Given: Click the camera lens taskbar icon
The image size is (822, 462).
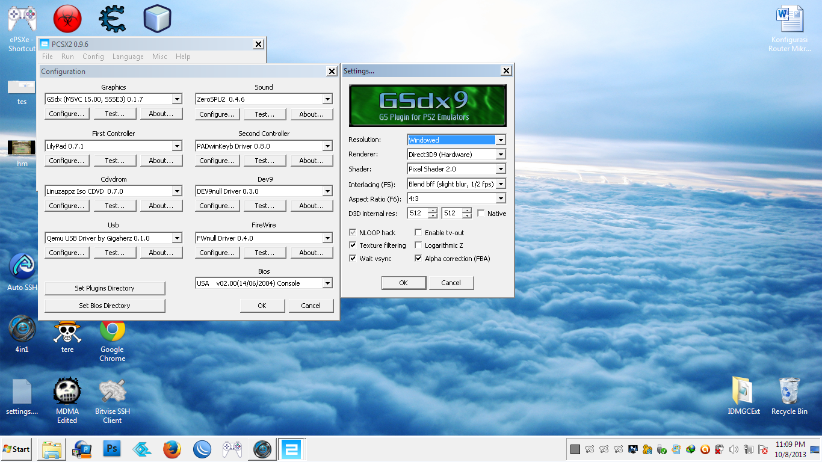Looking at the screenshot, I should pyautogui.click(x=262, y=449).
